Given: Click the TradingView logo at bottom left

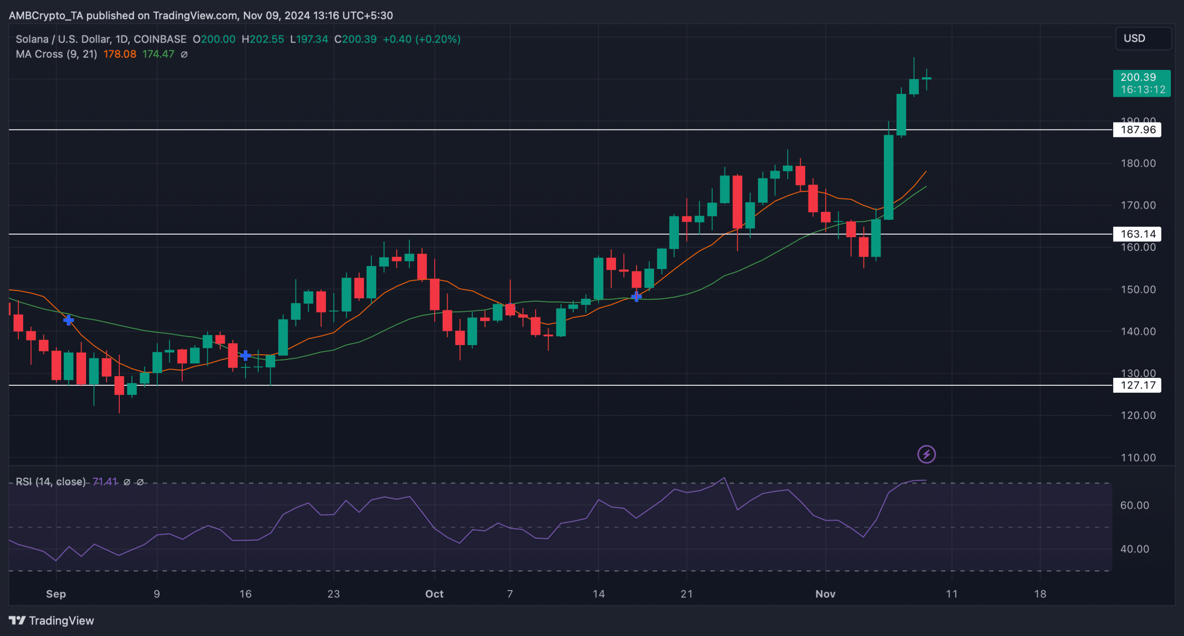Looking at the screenshot, I should [x=51, y=621].
